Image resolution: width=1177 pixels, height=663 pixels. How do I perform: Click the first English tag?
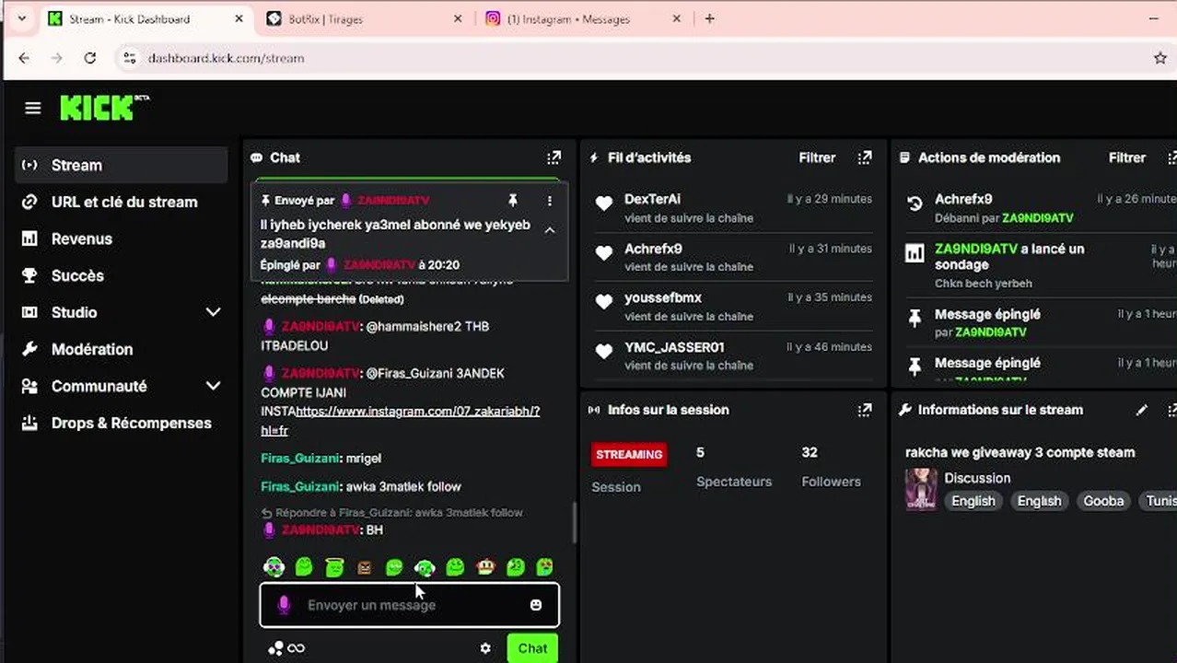[x=973, y=501]
